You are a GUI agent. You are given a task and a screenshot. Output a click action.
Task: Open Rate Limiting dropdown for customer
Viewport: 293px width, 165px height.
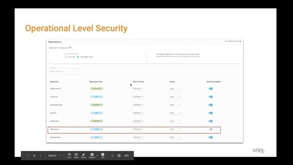[x=138, y=97]
